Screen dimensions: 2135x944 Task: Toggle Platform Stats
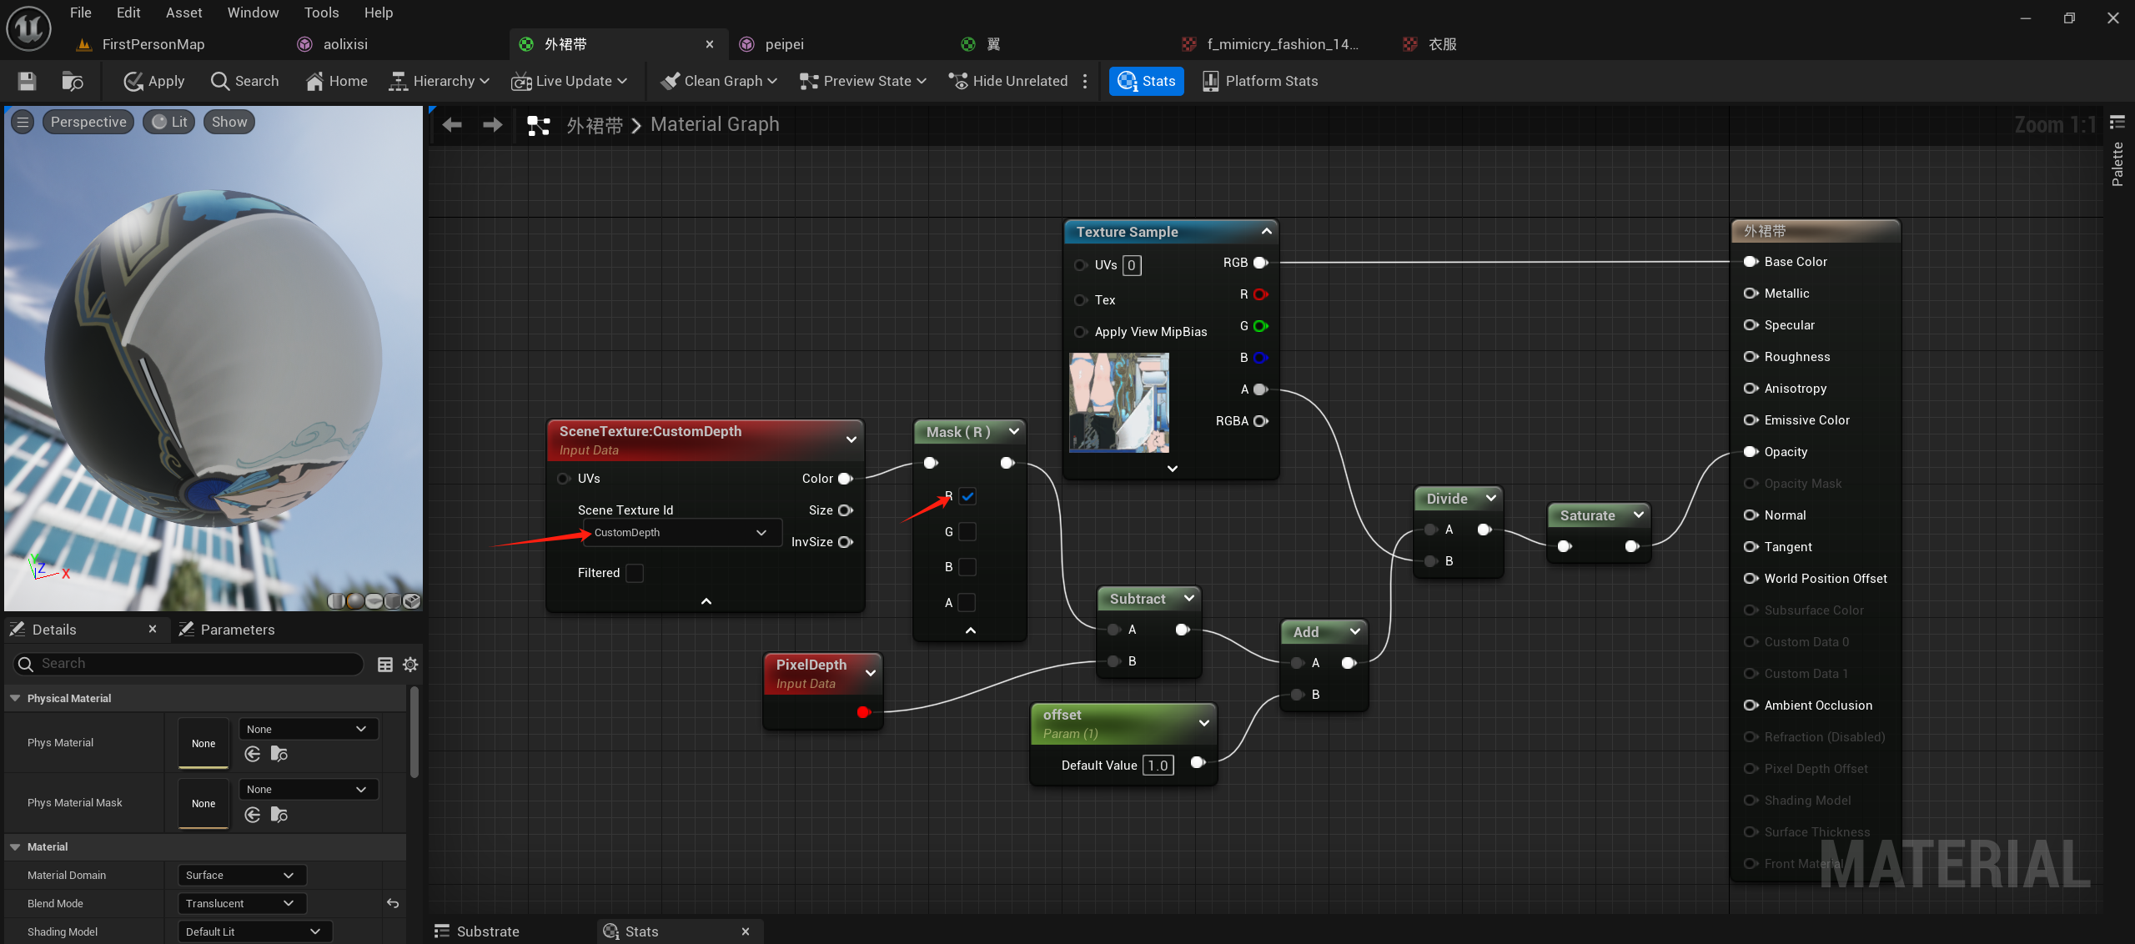pyautogui.click(x=1260, y=81)
